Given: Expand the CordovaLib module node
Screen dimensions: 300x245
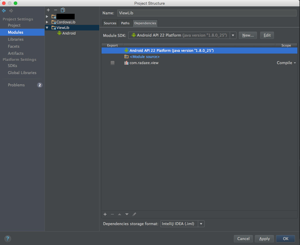Looking at the screenshot, I should tap(47, 22).
